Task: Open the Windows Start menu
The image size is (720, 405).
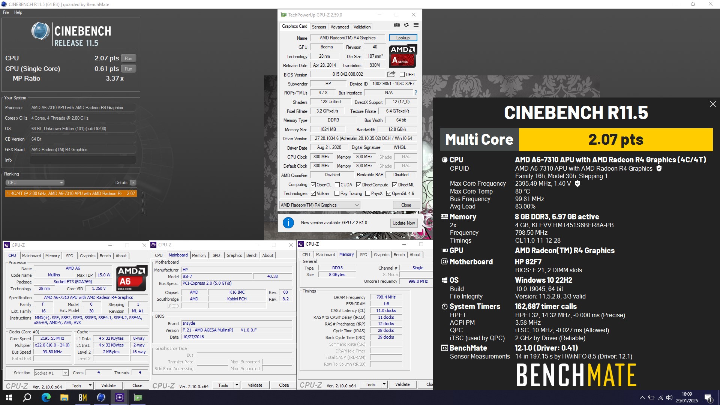Action: pyautogui.click(x=9, y=397)
